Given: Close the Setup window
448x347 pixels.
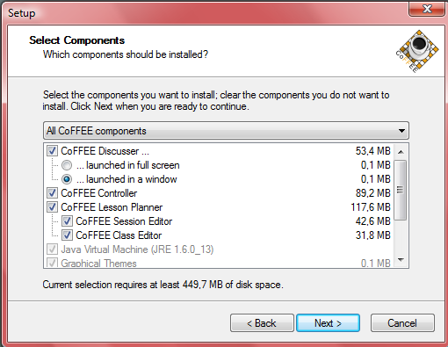Looking at the screenshot, I should (x=427, y=9).
